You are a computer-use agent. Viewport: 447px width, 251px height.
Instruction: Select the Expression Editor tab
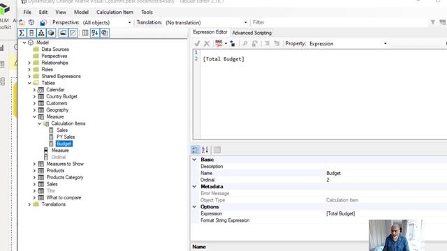coord(210,32)
